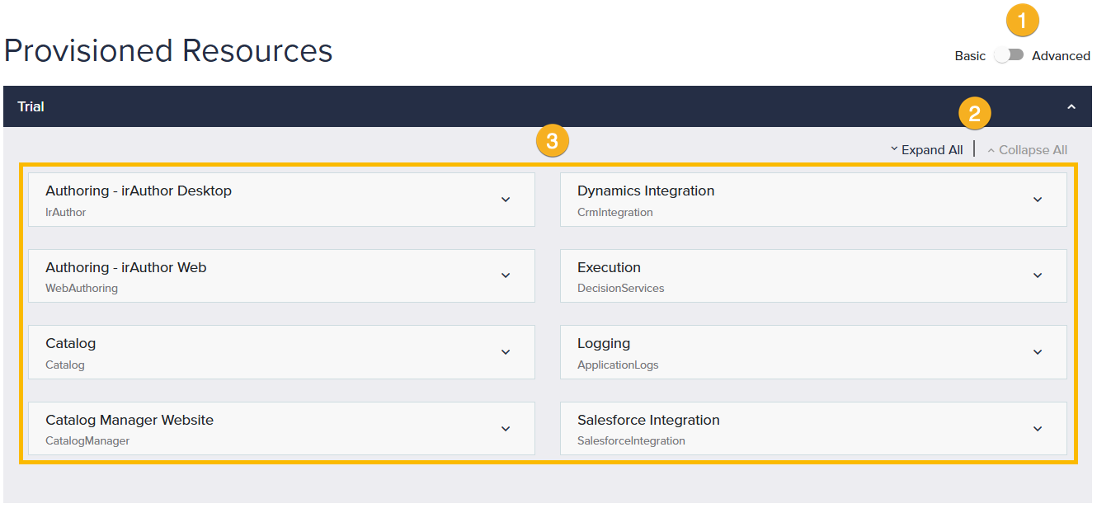Expand the Salesforce Integration chevron
The image size is (1097, 513).
(1038, 429)
